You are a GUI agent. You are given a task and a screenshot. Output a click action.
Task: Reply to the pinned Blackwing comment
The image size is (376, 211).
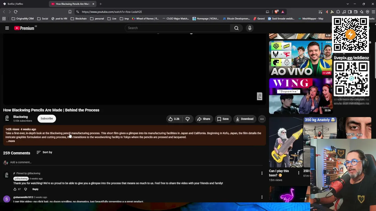(x=35, y=189)
